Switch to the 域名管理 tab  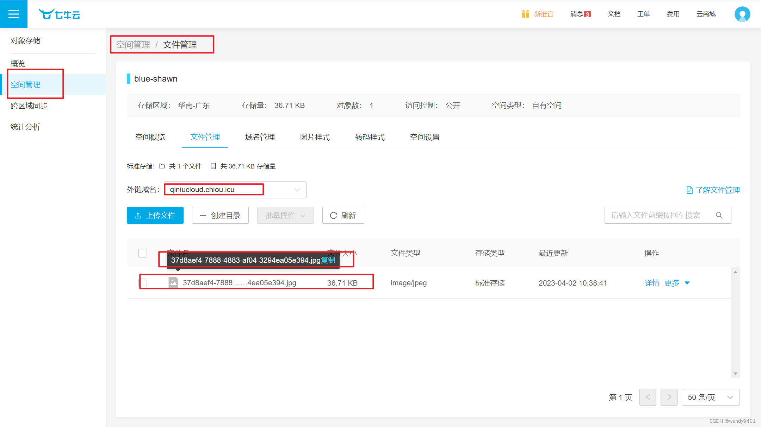click(x=260, y=137)
